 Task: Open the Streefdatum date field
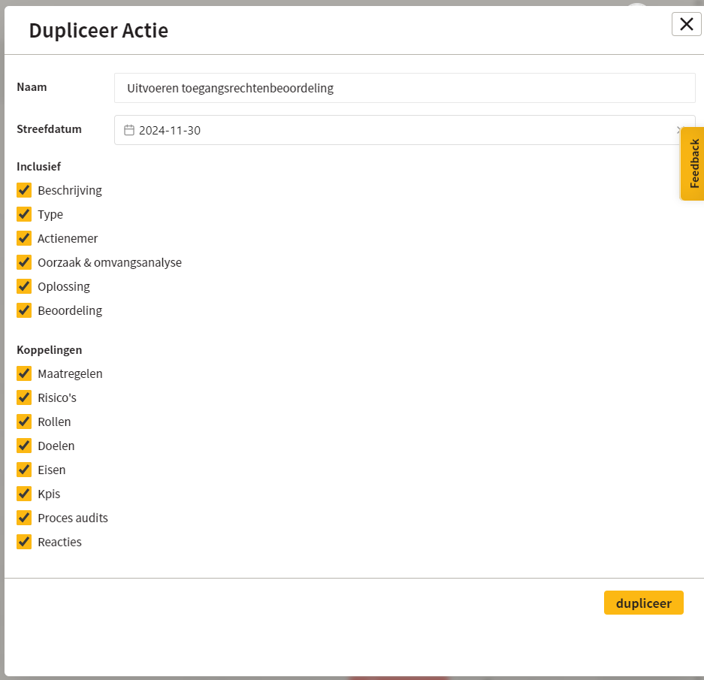404,130
